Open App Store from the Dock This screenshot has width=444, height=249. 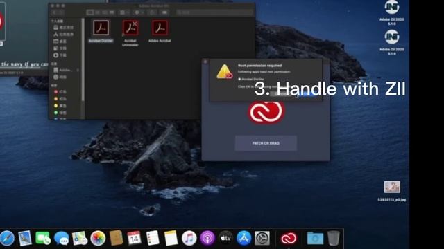244,238
